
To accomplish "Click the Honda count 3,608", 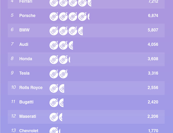I will [x=153, y=59].
